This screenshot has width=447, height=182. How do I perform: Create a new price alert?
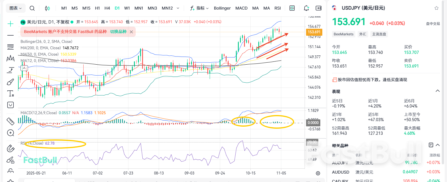pyautogui.click(x=306, y=8)
